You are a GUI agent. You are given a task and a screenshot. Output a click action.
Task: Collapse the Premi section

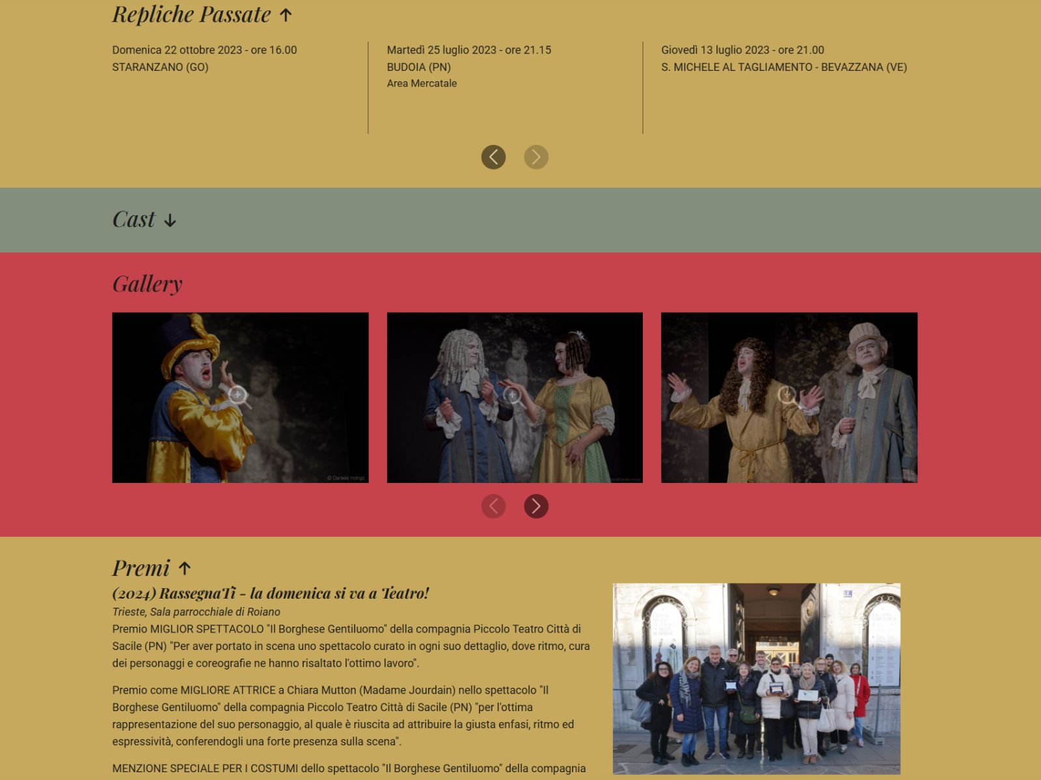152,568
